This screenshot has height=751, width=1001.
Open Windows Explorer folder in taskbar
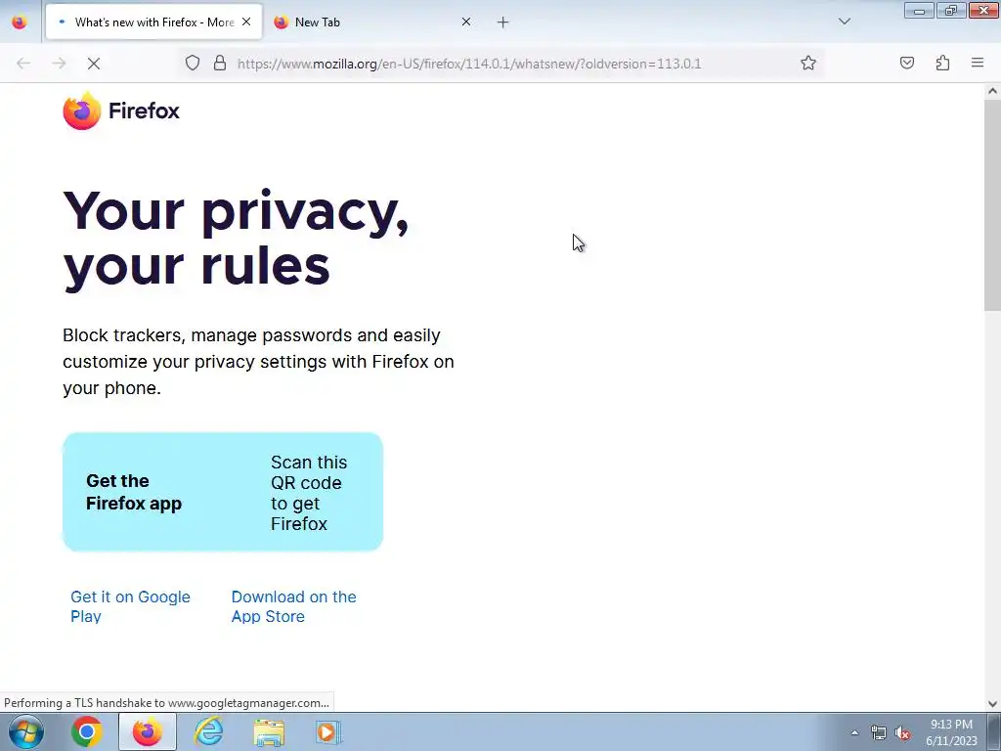click(x=269, y=732)
